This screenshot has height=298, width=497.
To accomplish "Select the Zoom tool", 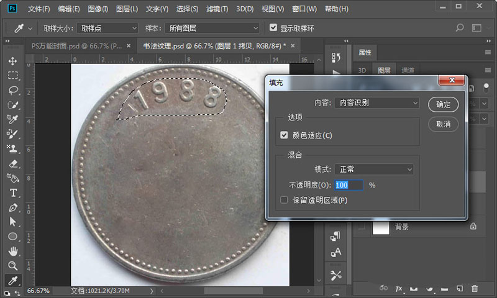I will 12,266.
